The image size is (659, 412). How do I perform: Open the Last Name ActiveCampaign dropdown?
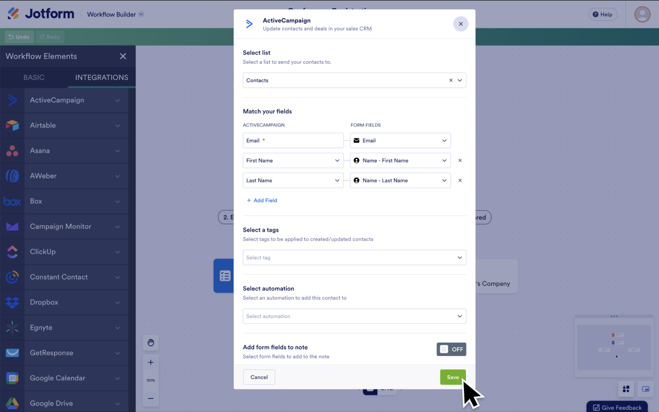coord(293,181)
